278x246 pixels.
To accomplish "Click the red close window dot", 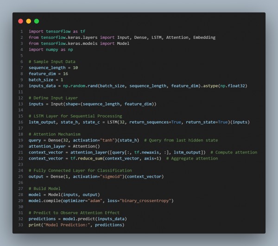I will click(x=20, y=21).
